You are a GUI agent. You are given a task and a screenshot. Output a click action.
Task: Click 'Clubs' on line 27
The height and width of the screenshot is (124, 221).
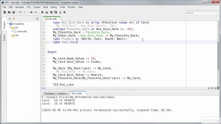(x=95, y=62)
